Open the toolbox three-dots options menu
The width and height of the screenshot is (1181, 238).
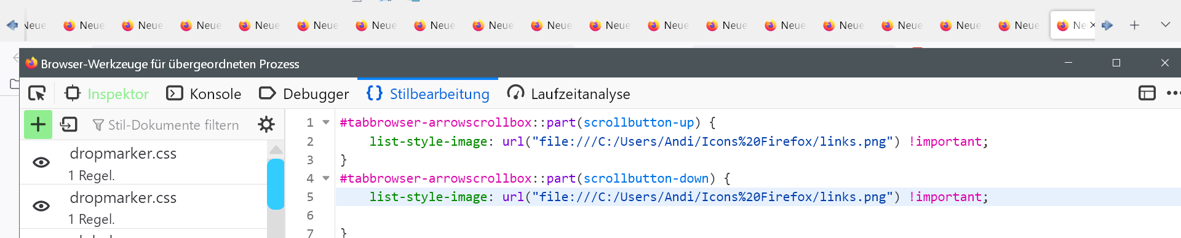(x=1173, y=93)
